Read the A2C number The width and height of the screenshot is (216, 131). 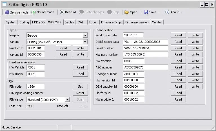(x=178, y=67)
